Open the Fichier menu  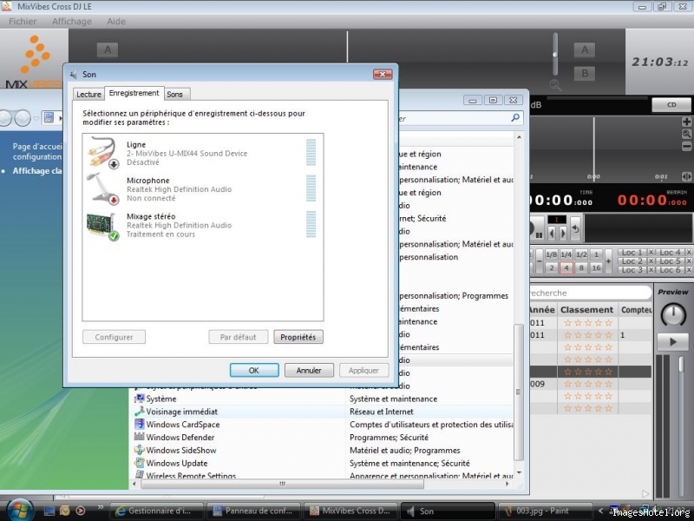(23, 21)
